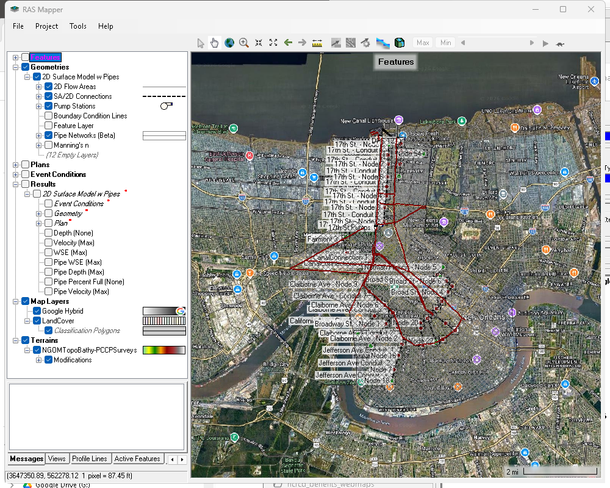Click the turtle animation speed icon
The image size is (610, 488).
tap(560, 44)
